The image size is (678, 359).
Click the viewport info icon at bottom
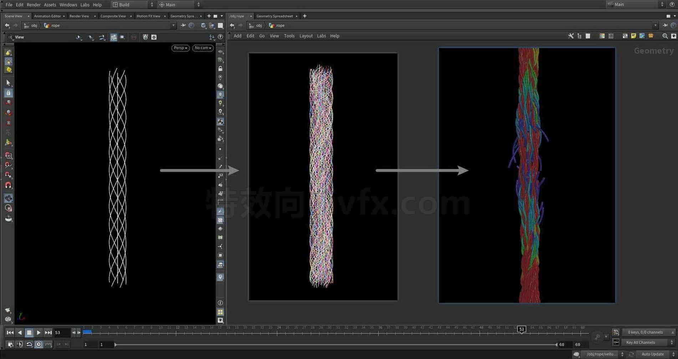[220, 303]
